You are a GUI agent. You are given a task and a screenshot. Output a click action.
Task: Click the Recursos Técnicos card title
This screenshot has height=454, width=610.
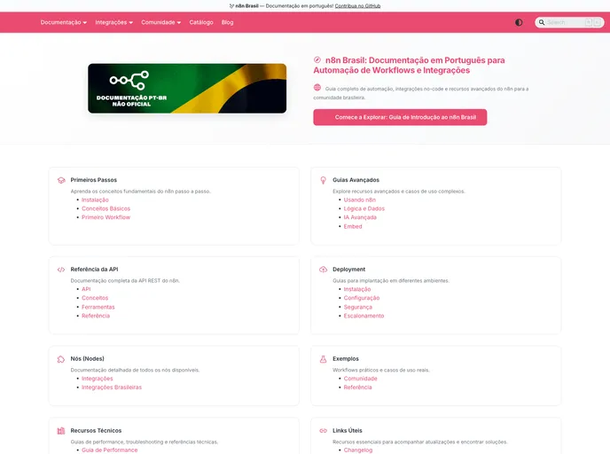96,431
